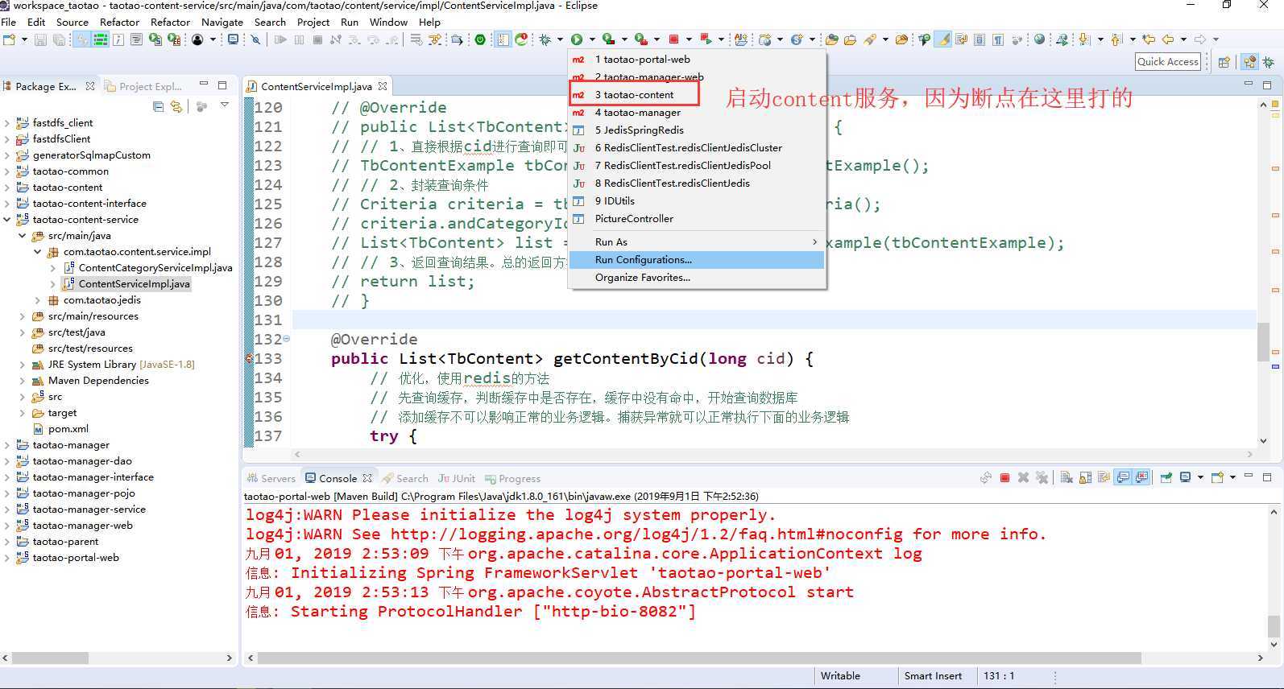
Task: Close the ContentServiceImpl.java editor tab
Action: click(383, 86)
